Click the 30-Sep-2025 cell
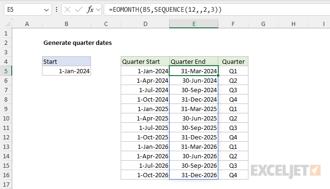This screenshot has height=189, width=330. (x=194, y=128)
